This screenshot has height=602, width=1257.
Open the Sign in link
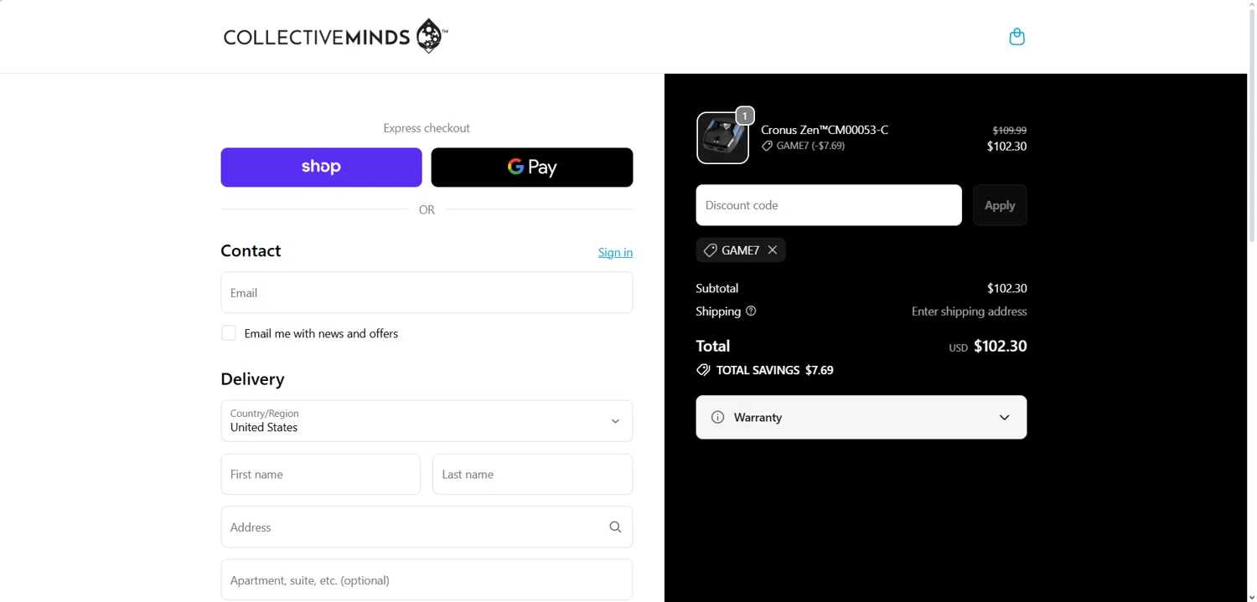click(615, 252)
